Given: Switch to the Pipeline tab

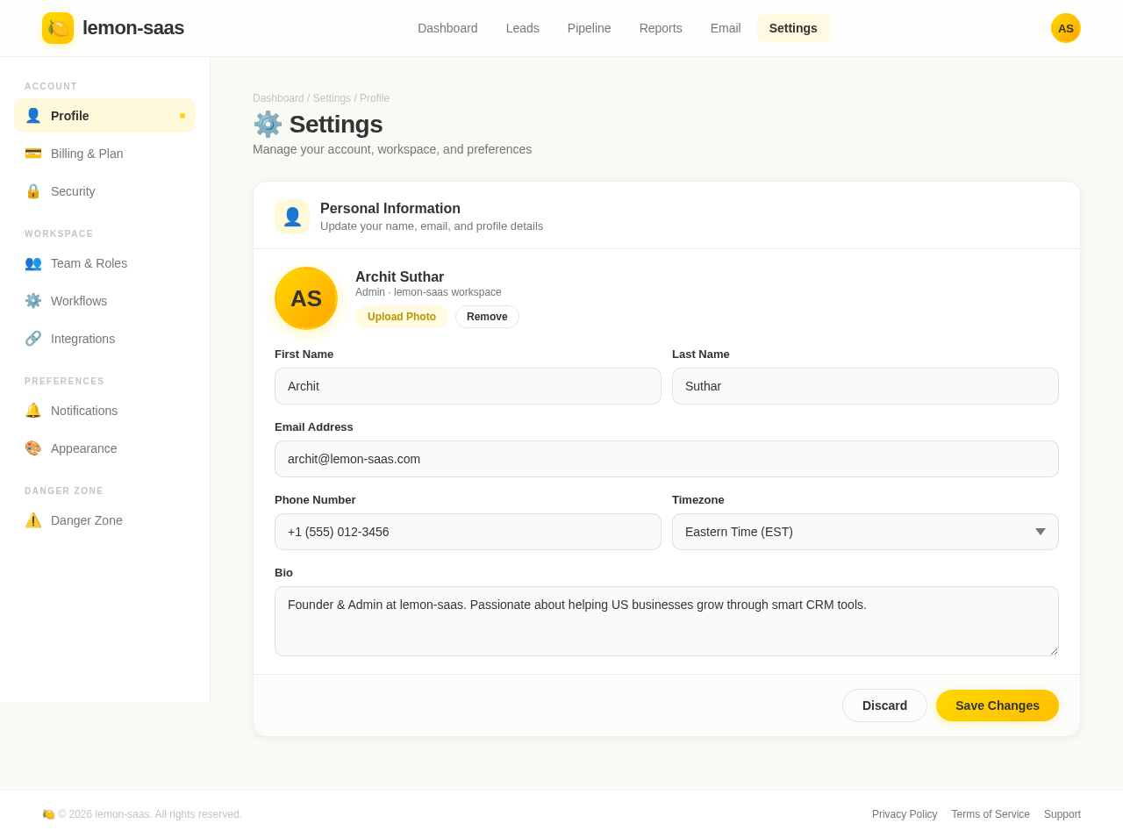Looking at the screenshot, I should (589, 26).
